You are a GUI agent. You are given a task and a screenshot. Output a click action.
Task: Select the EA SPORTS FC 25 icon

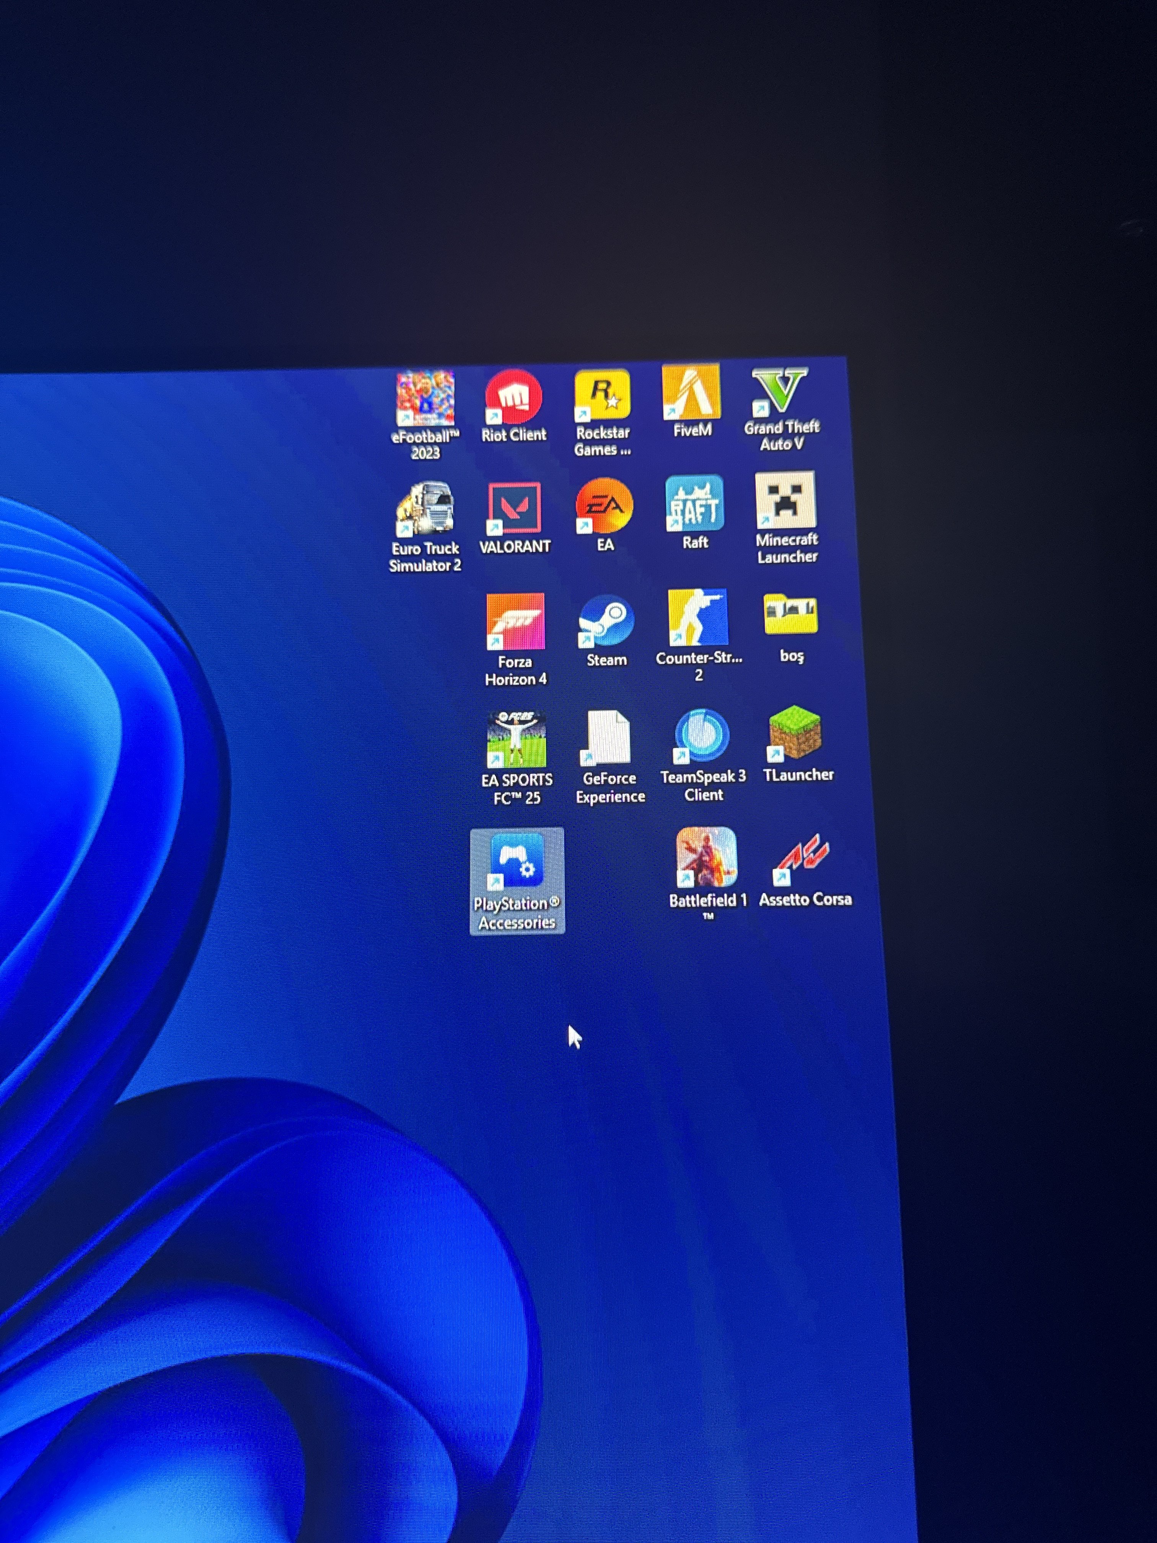click(516, 739)
